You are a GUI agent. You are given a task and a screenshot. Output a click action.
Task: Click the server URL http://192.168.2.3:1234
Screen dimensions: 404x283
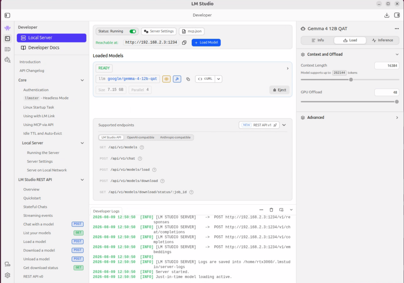[x=151, y=43]
